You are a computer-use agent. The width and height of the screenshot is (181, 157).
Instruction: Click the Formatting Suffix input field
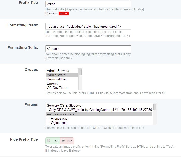coord(88,48)
